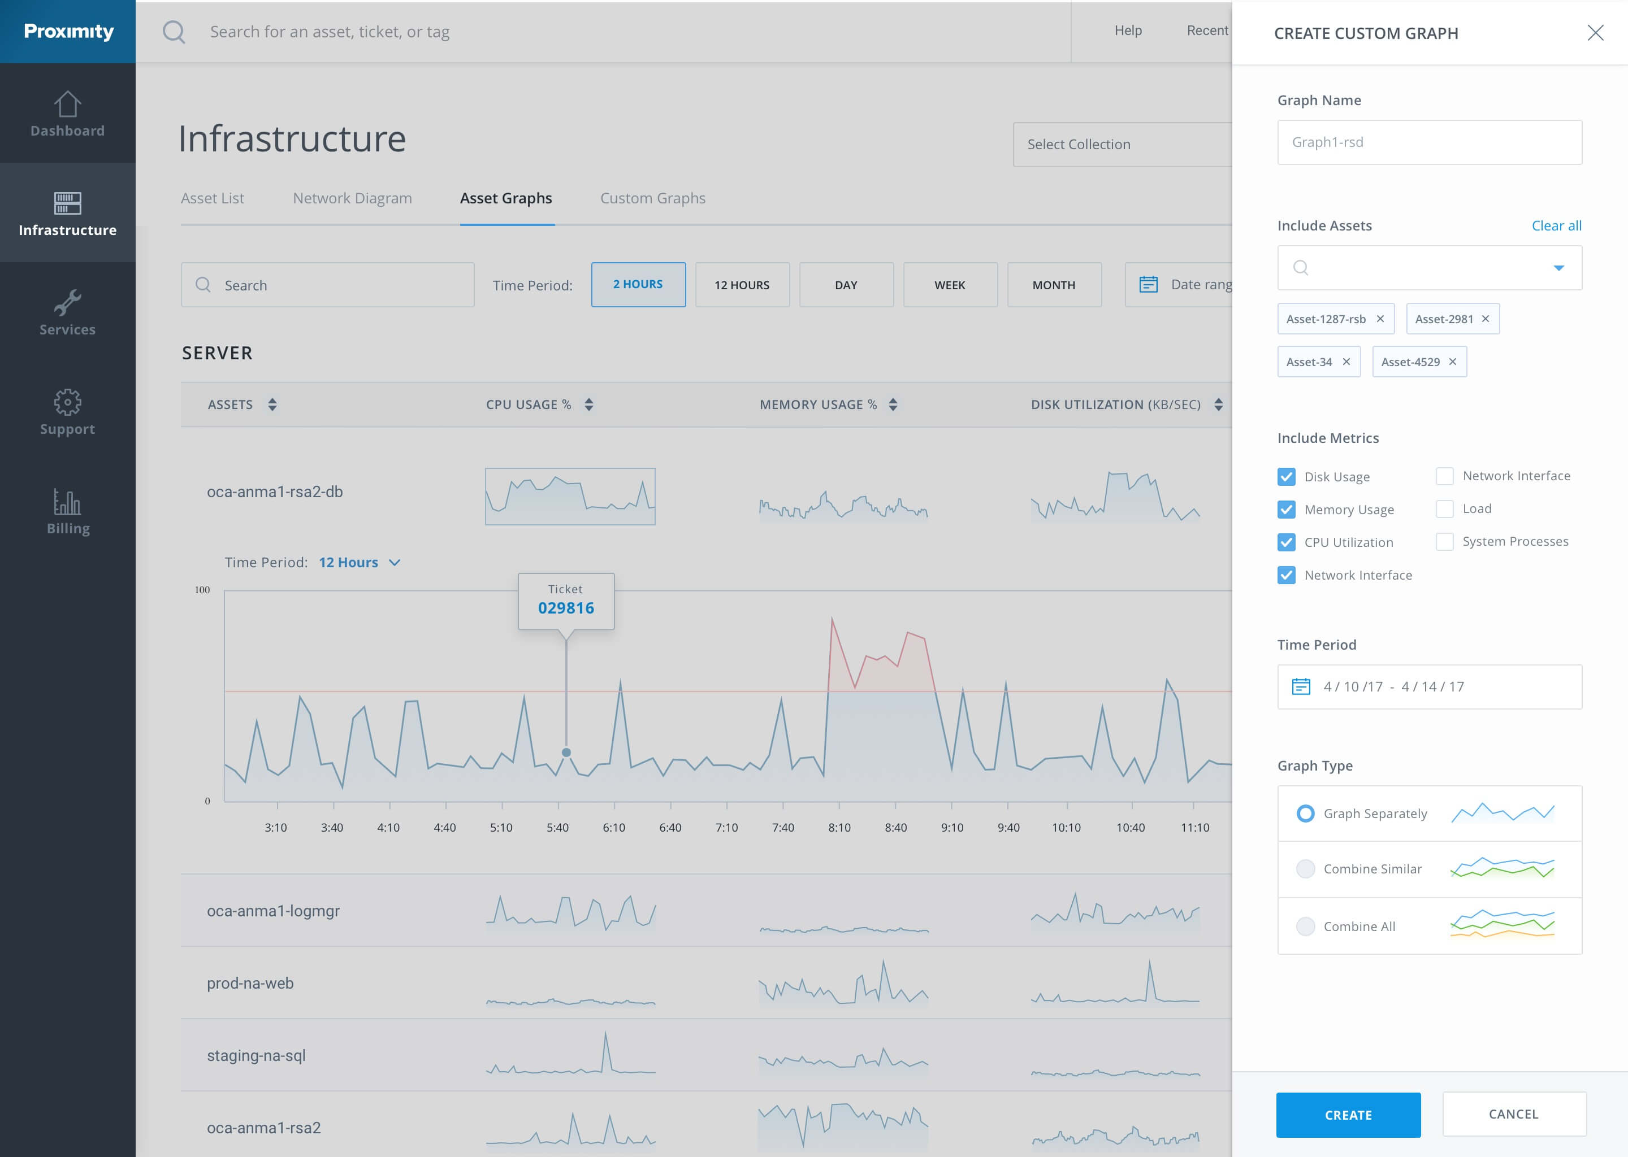Switch to the Custom Graphs tab

point(652,198)
